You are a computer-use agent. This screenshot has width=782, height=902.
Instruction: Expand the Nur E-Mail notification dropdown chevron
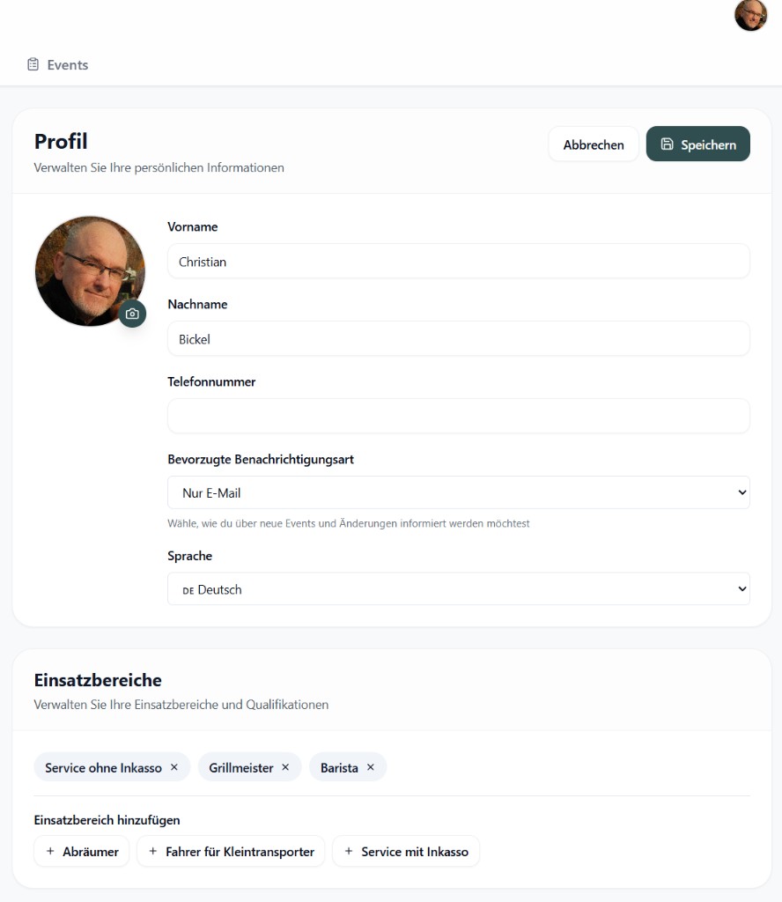pyautogui.click(x=741, y=492)
